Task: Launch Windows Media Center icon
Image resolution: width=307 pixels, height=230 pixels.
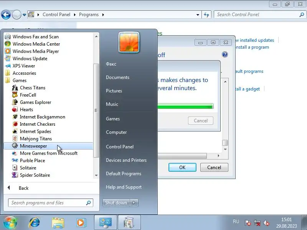Action: point(8,44)
